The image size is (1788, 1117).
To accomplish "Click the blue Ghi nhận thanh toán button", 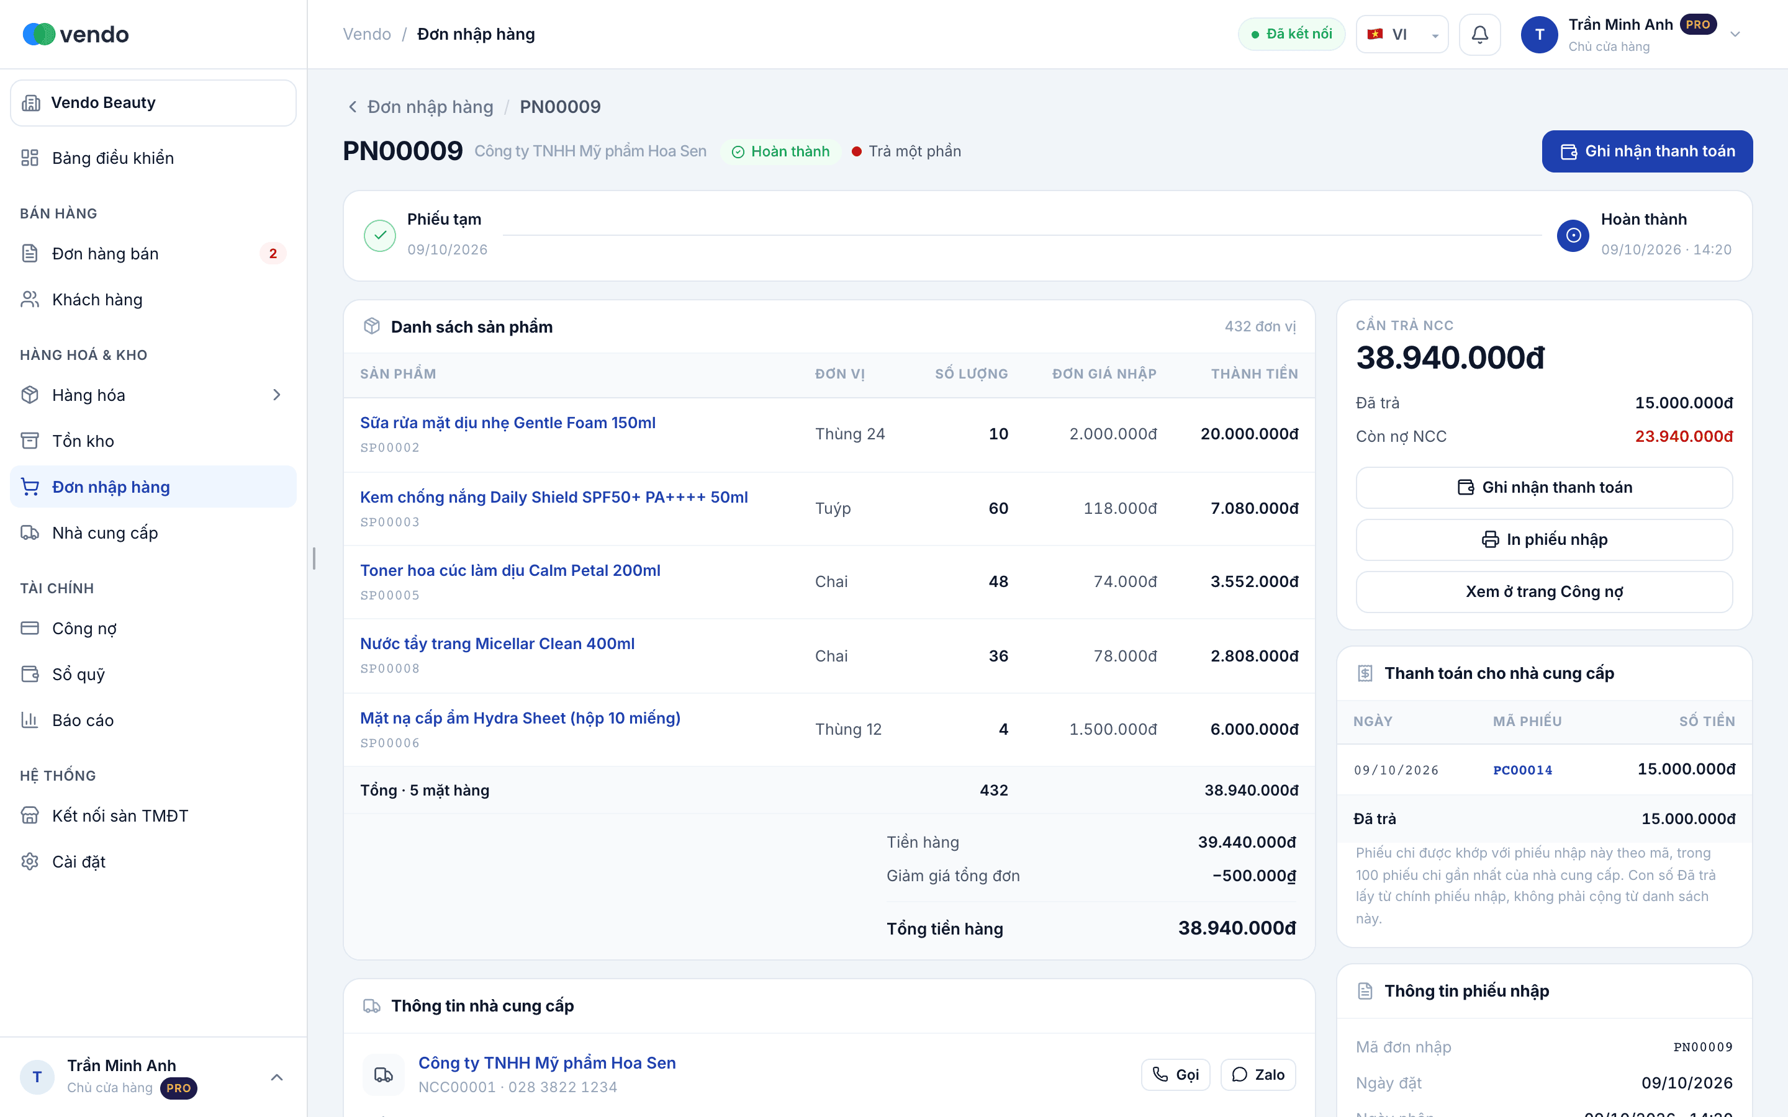I will [x=1647, y=151].
